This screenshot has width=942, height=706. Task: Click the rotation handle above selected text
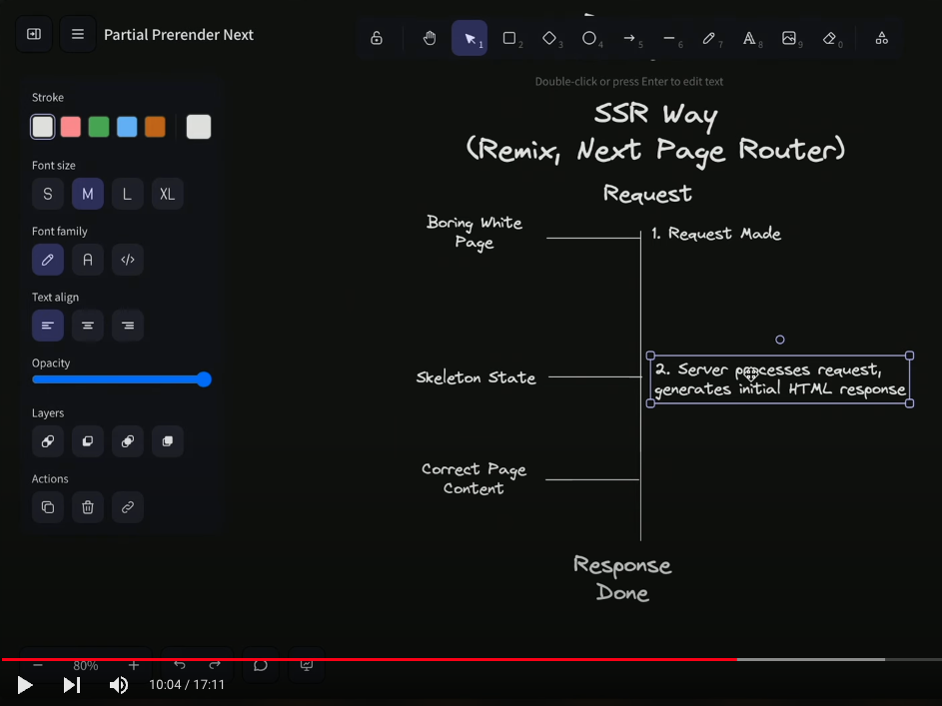tap(780, 340)
